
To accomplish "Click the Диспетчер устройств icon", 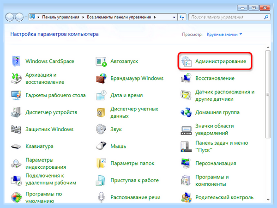I will 16,112.
